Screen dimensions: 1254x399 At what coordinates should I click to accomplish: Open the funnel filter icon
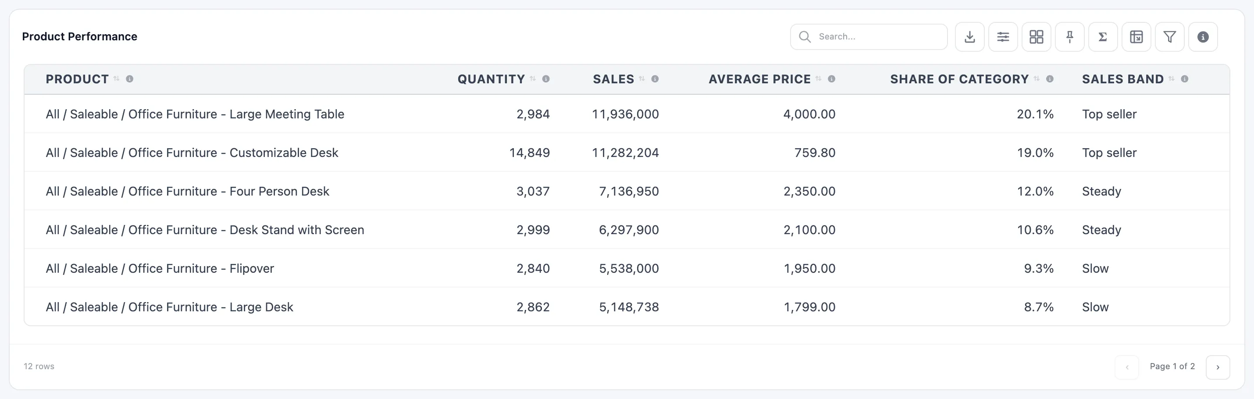click(x=1169, y=37)
